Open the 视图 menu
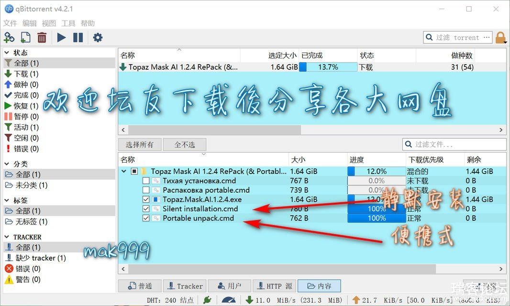Screen dimensions: 510x306 coord(49,23)
